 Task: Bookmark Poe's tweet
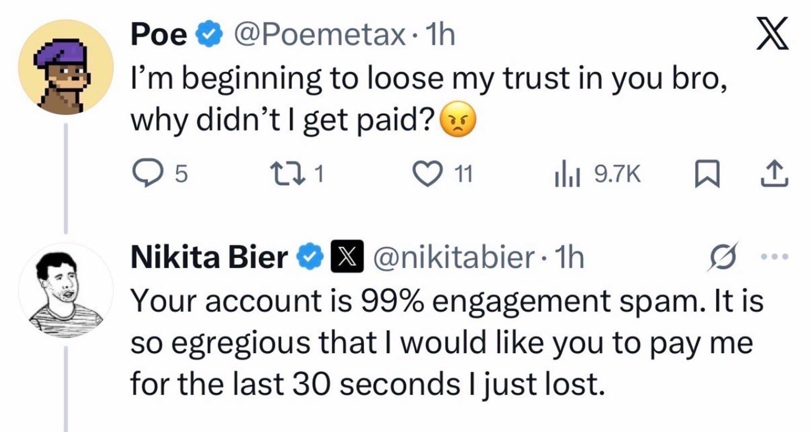tap(707, 174)
